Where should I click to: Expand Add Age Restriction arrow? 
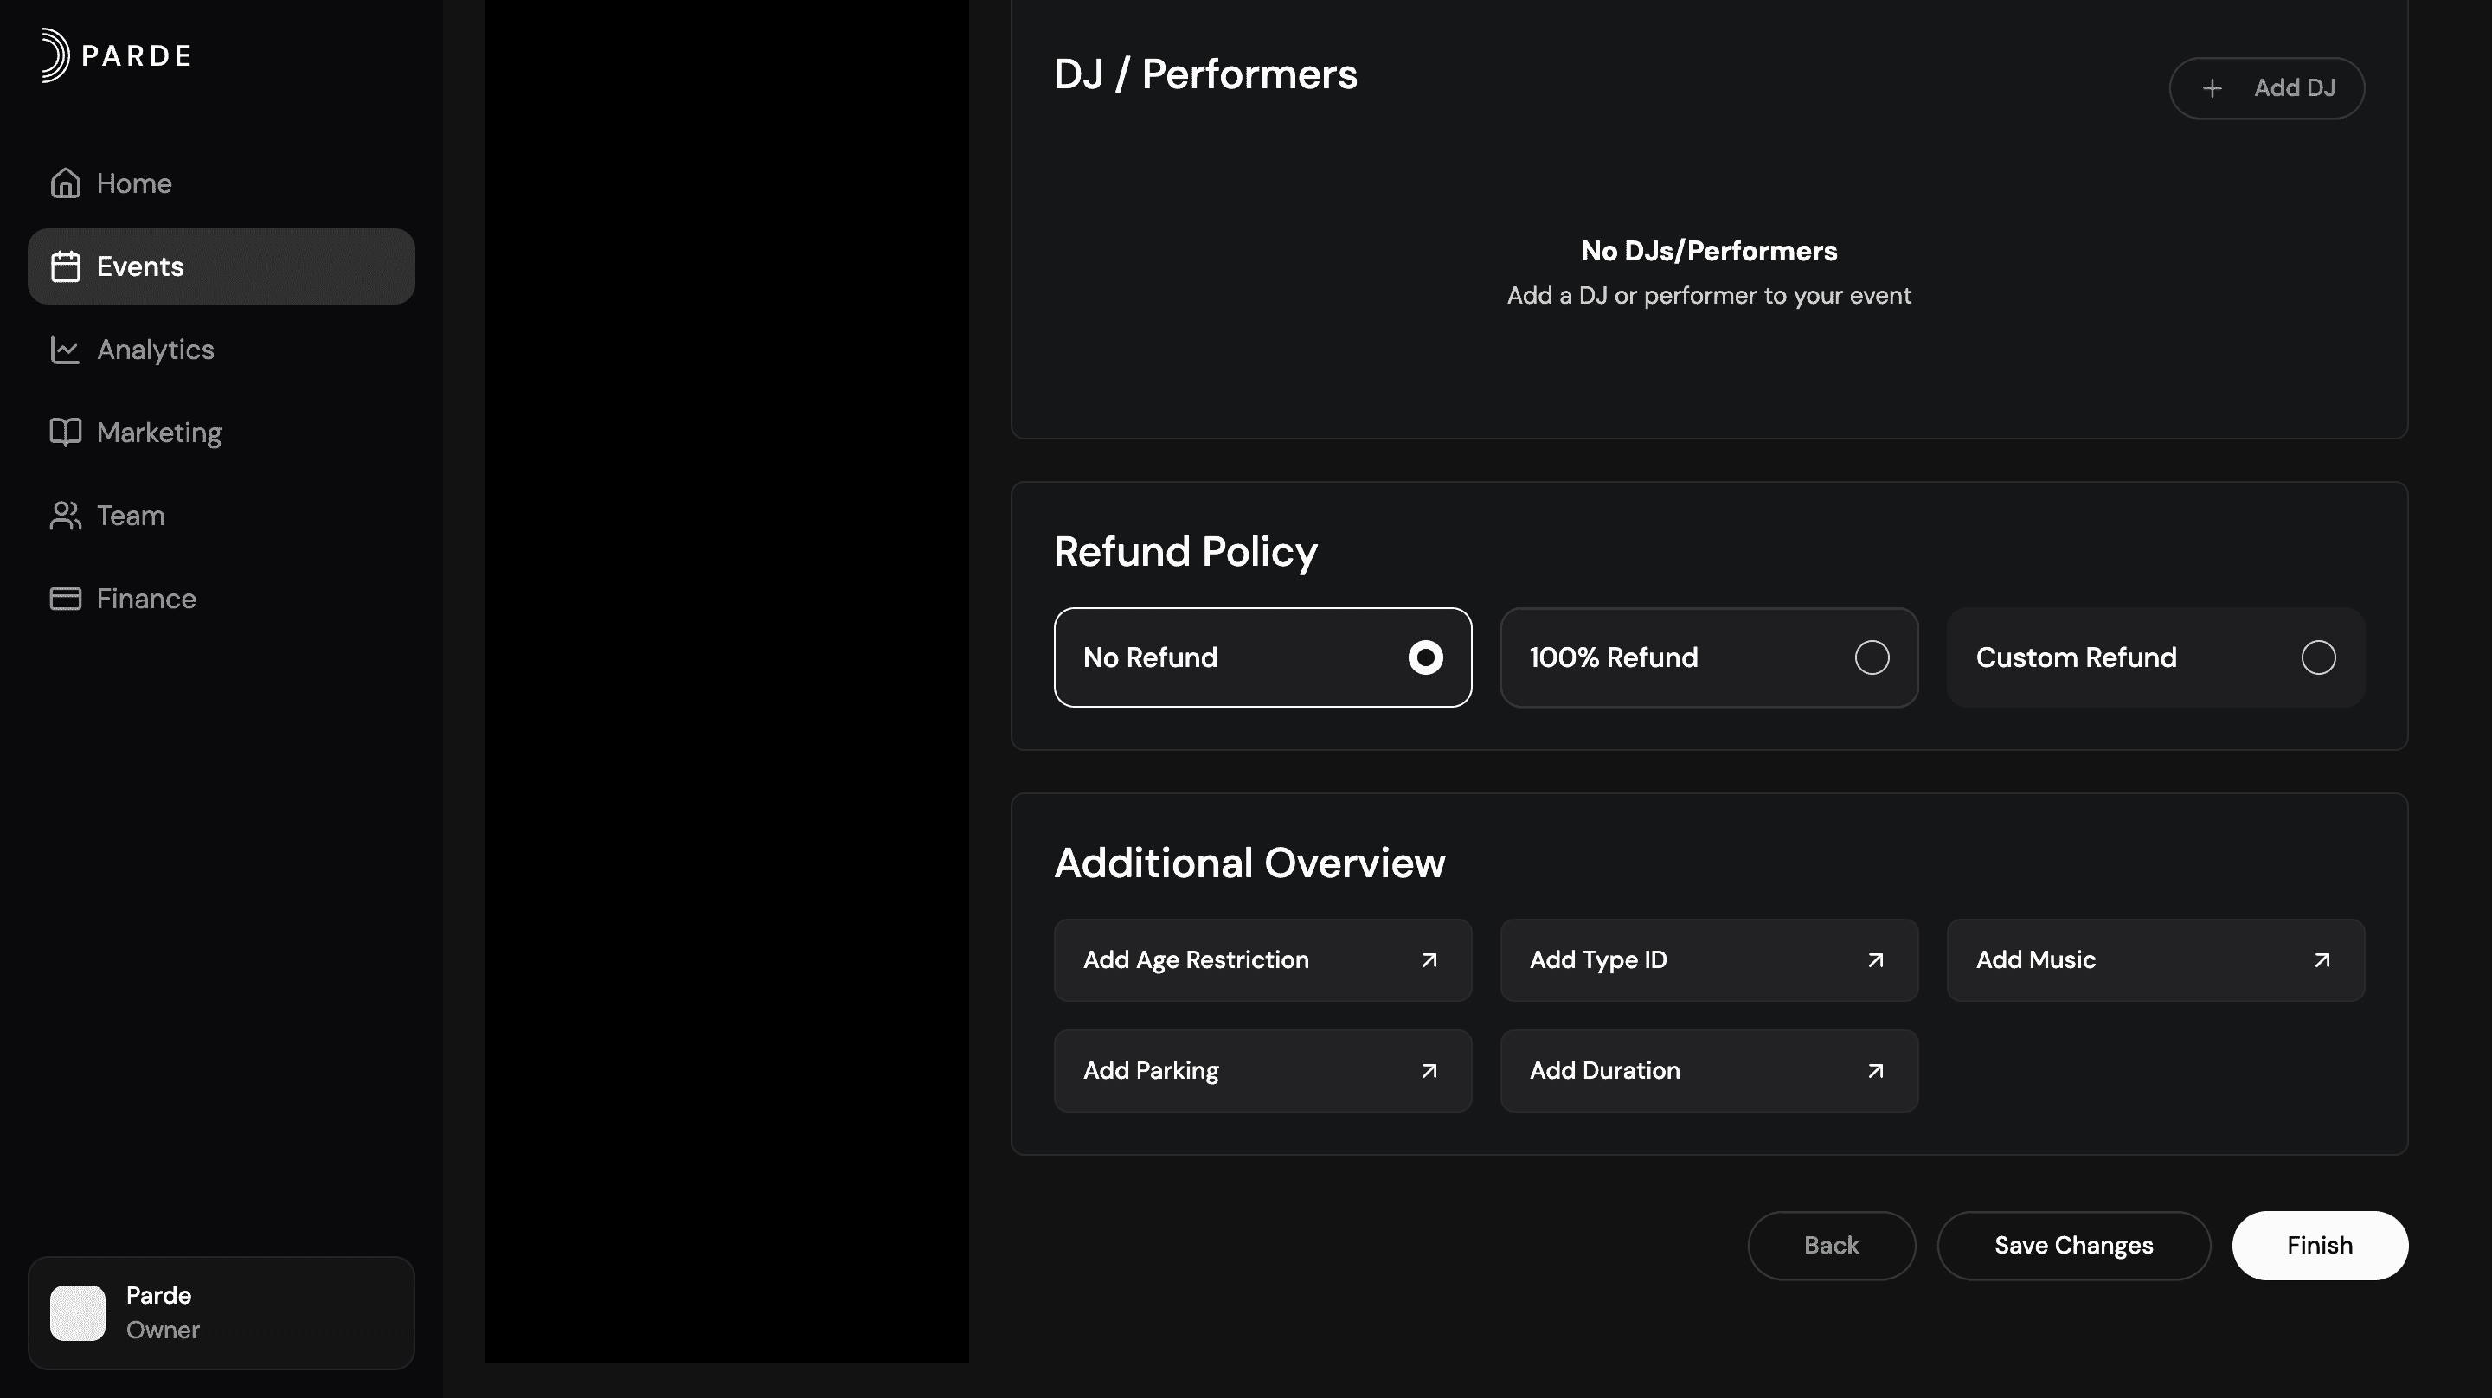tap(1429, 959)
